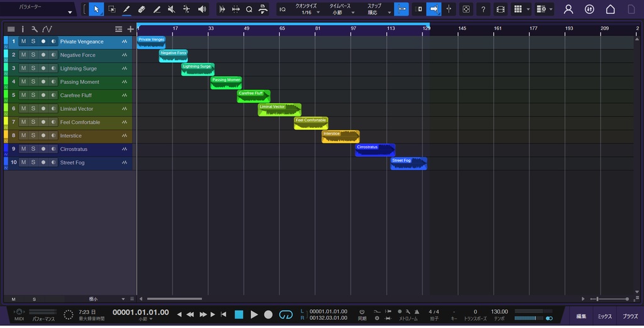Select the Eraser tool
This screenshot has height=328, width=644.
tap(142, 9)
